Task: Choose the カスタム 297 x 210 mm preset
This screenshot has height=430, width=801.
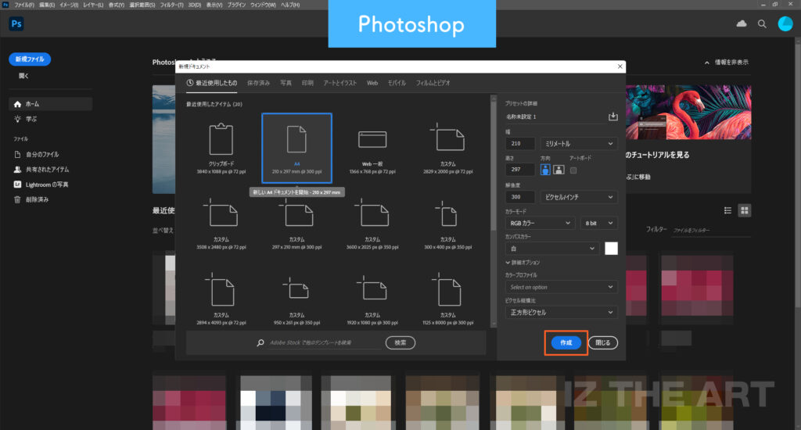Action: (x=296, y=224)
